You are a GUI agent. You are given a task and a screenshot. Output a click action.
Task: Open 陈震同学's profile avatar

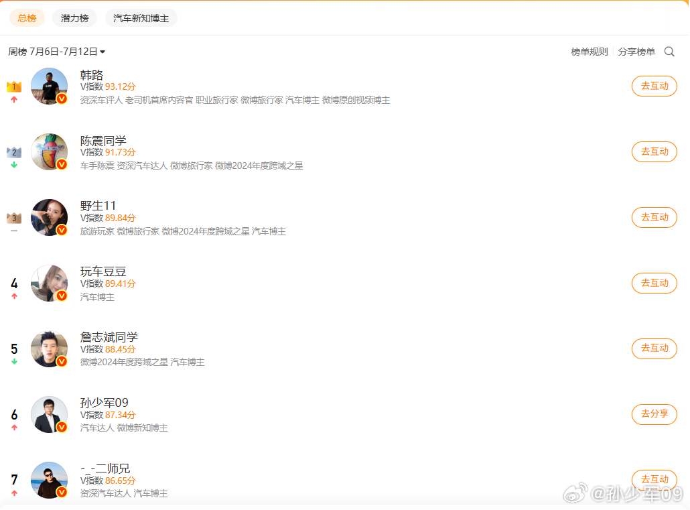[50, 151]
